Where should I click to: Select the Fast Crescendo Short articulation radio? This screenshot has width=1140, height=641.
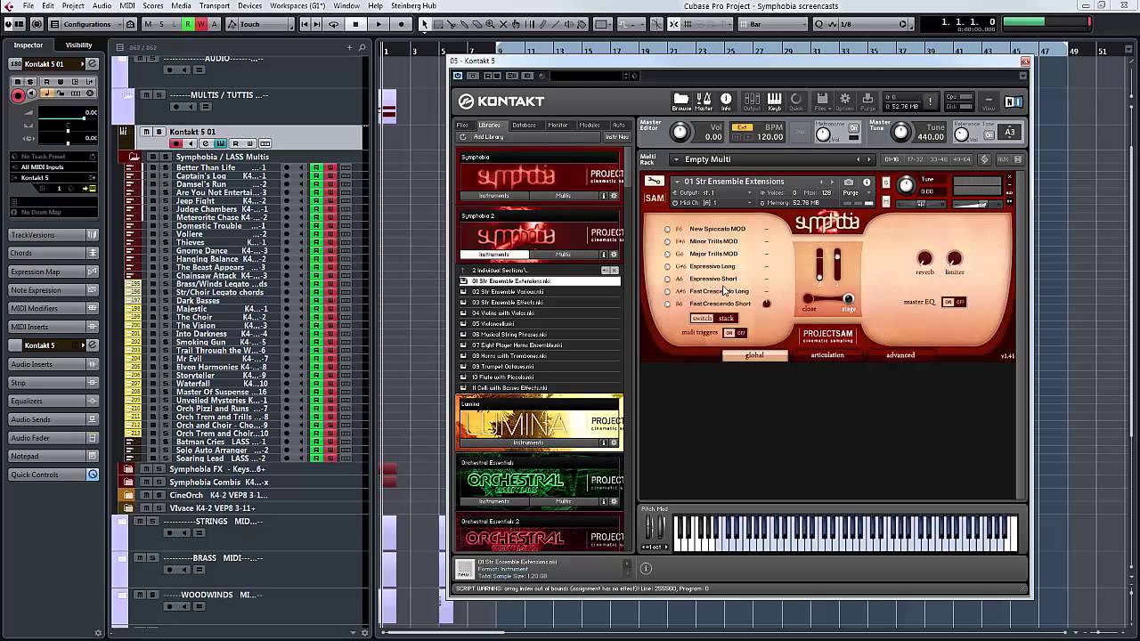667,304
